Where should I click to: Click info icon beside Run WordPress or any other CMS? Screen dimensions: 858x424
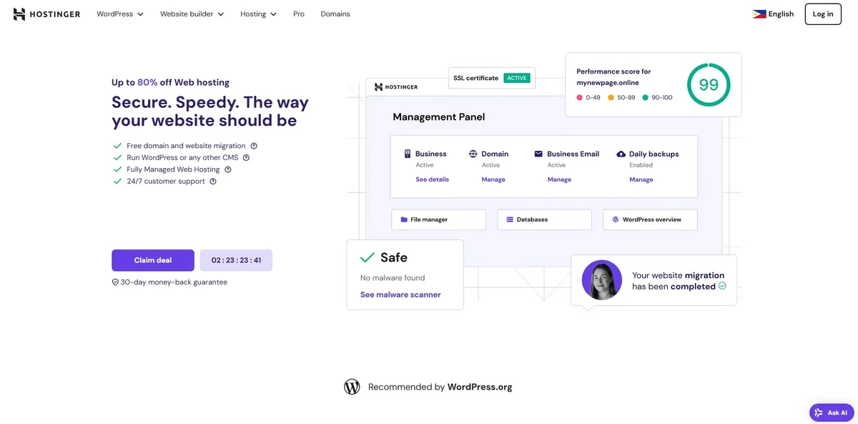coord(246,157)
